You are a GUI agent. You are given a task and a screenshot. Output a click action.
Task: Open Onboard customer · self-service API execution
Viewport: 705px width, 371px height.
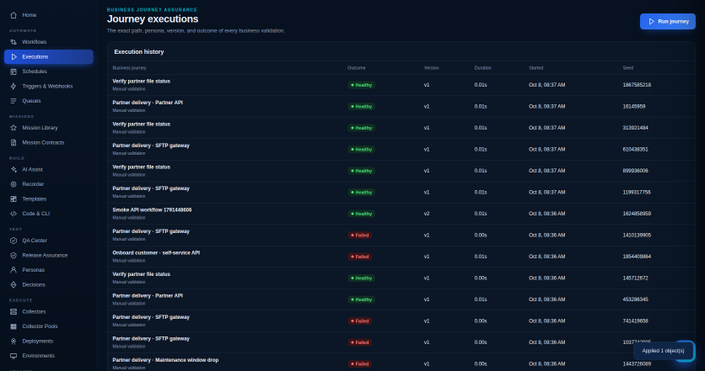point(401,257)
